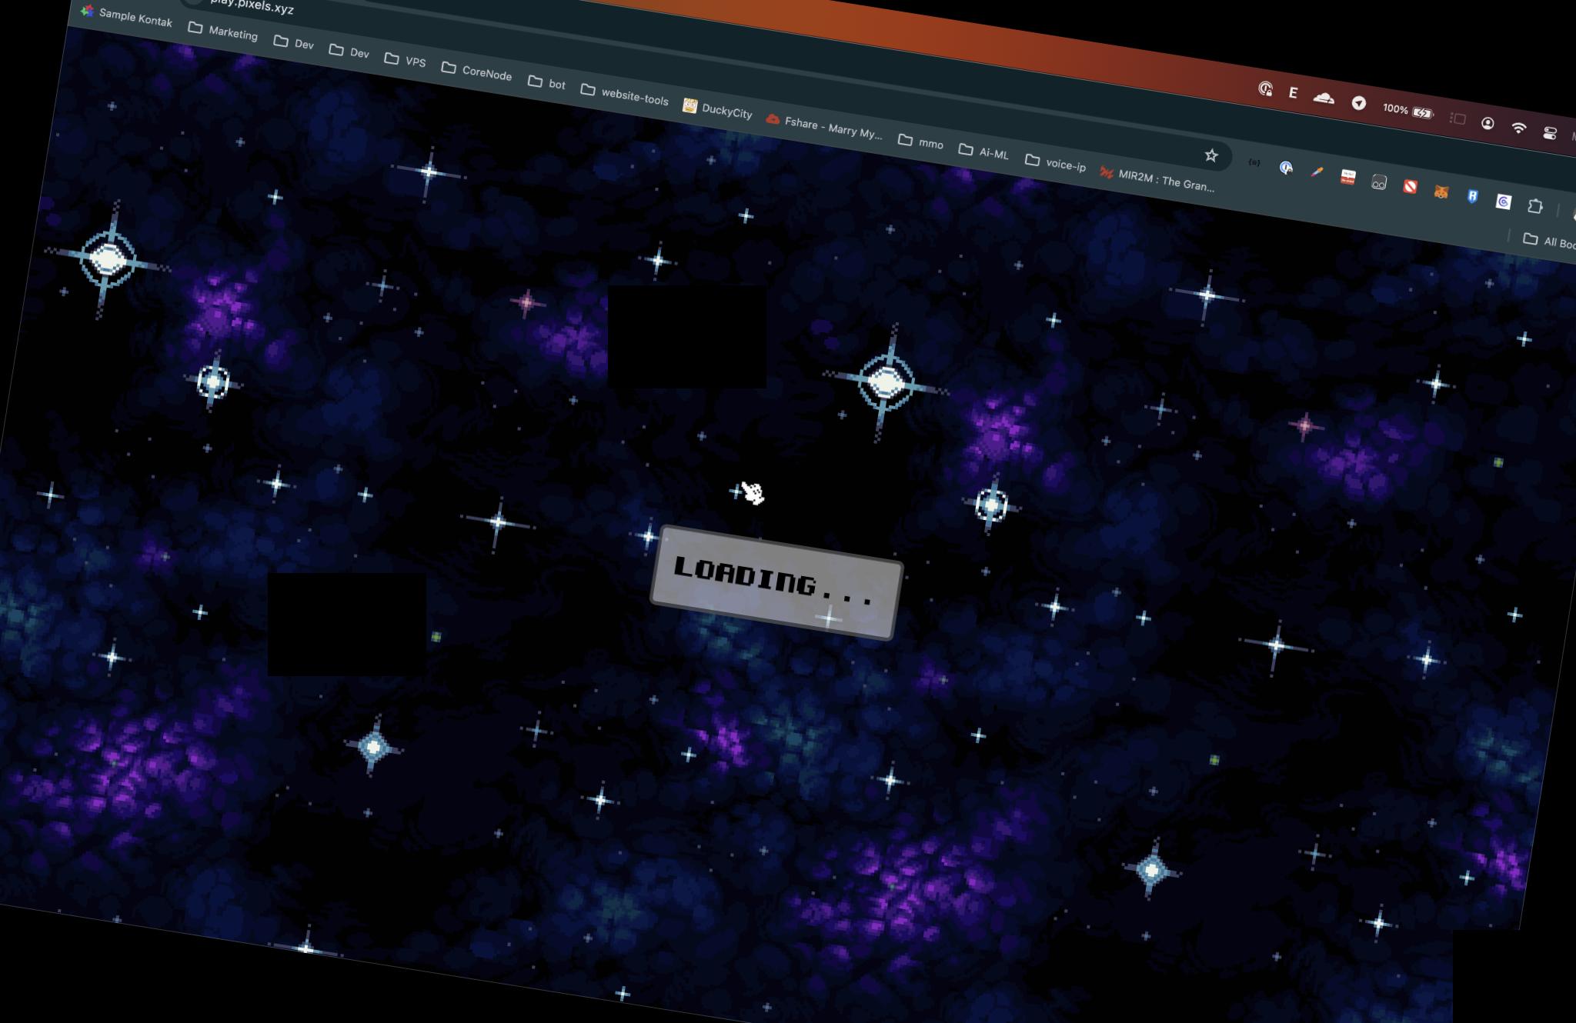
Task: Open the Sample Kontak bookmark
Action: tap(127, 15)
